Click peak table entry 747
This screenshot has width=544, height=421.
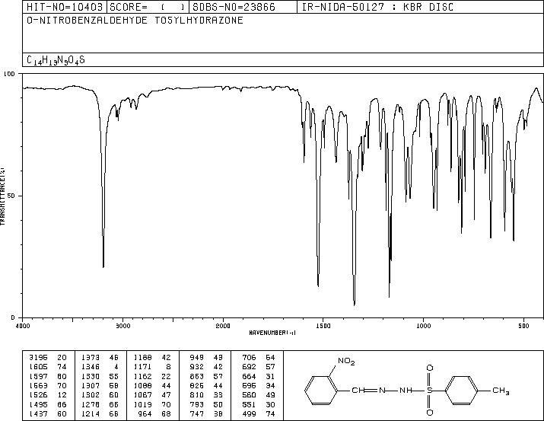197,413
